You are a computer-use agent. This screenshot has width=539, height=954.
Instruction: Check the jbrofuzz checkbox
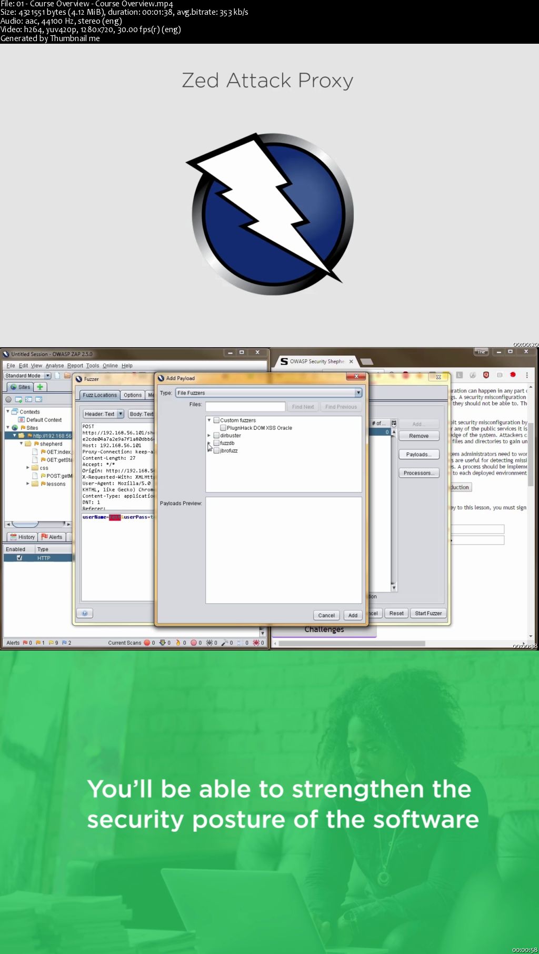216,451
